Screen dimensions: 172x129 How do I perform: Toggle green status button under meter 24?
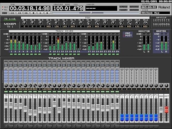pos(117,54)
